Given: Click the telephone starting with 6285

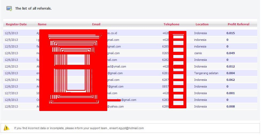Looking at the screenshot, I should pyautogui.click(x=166, y=46).
